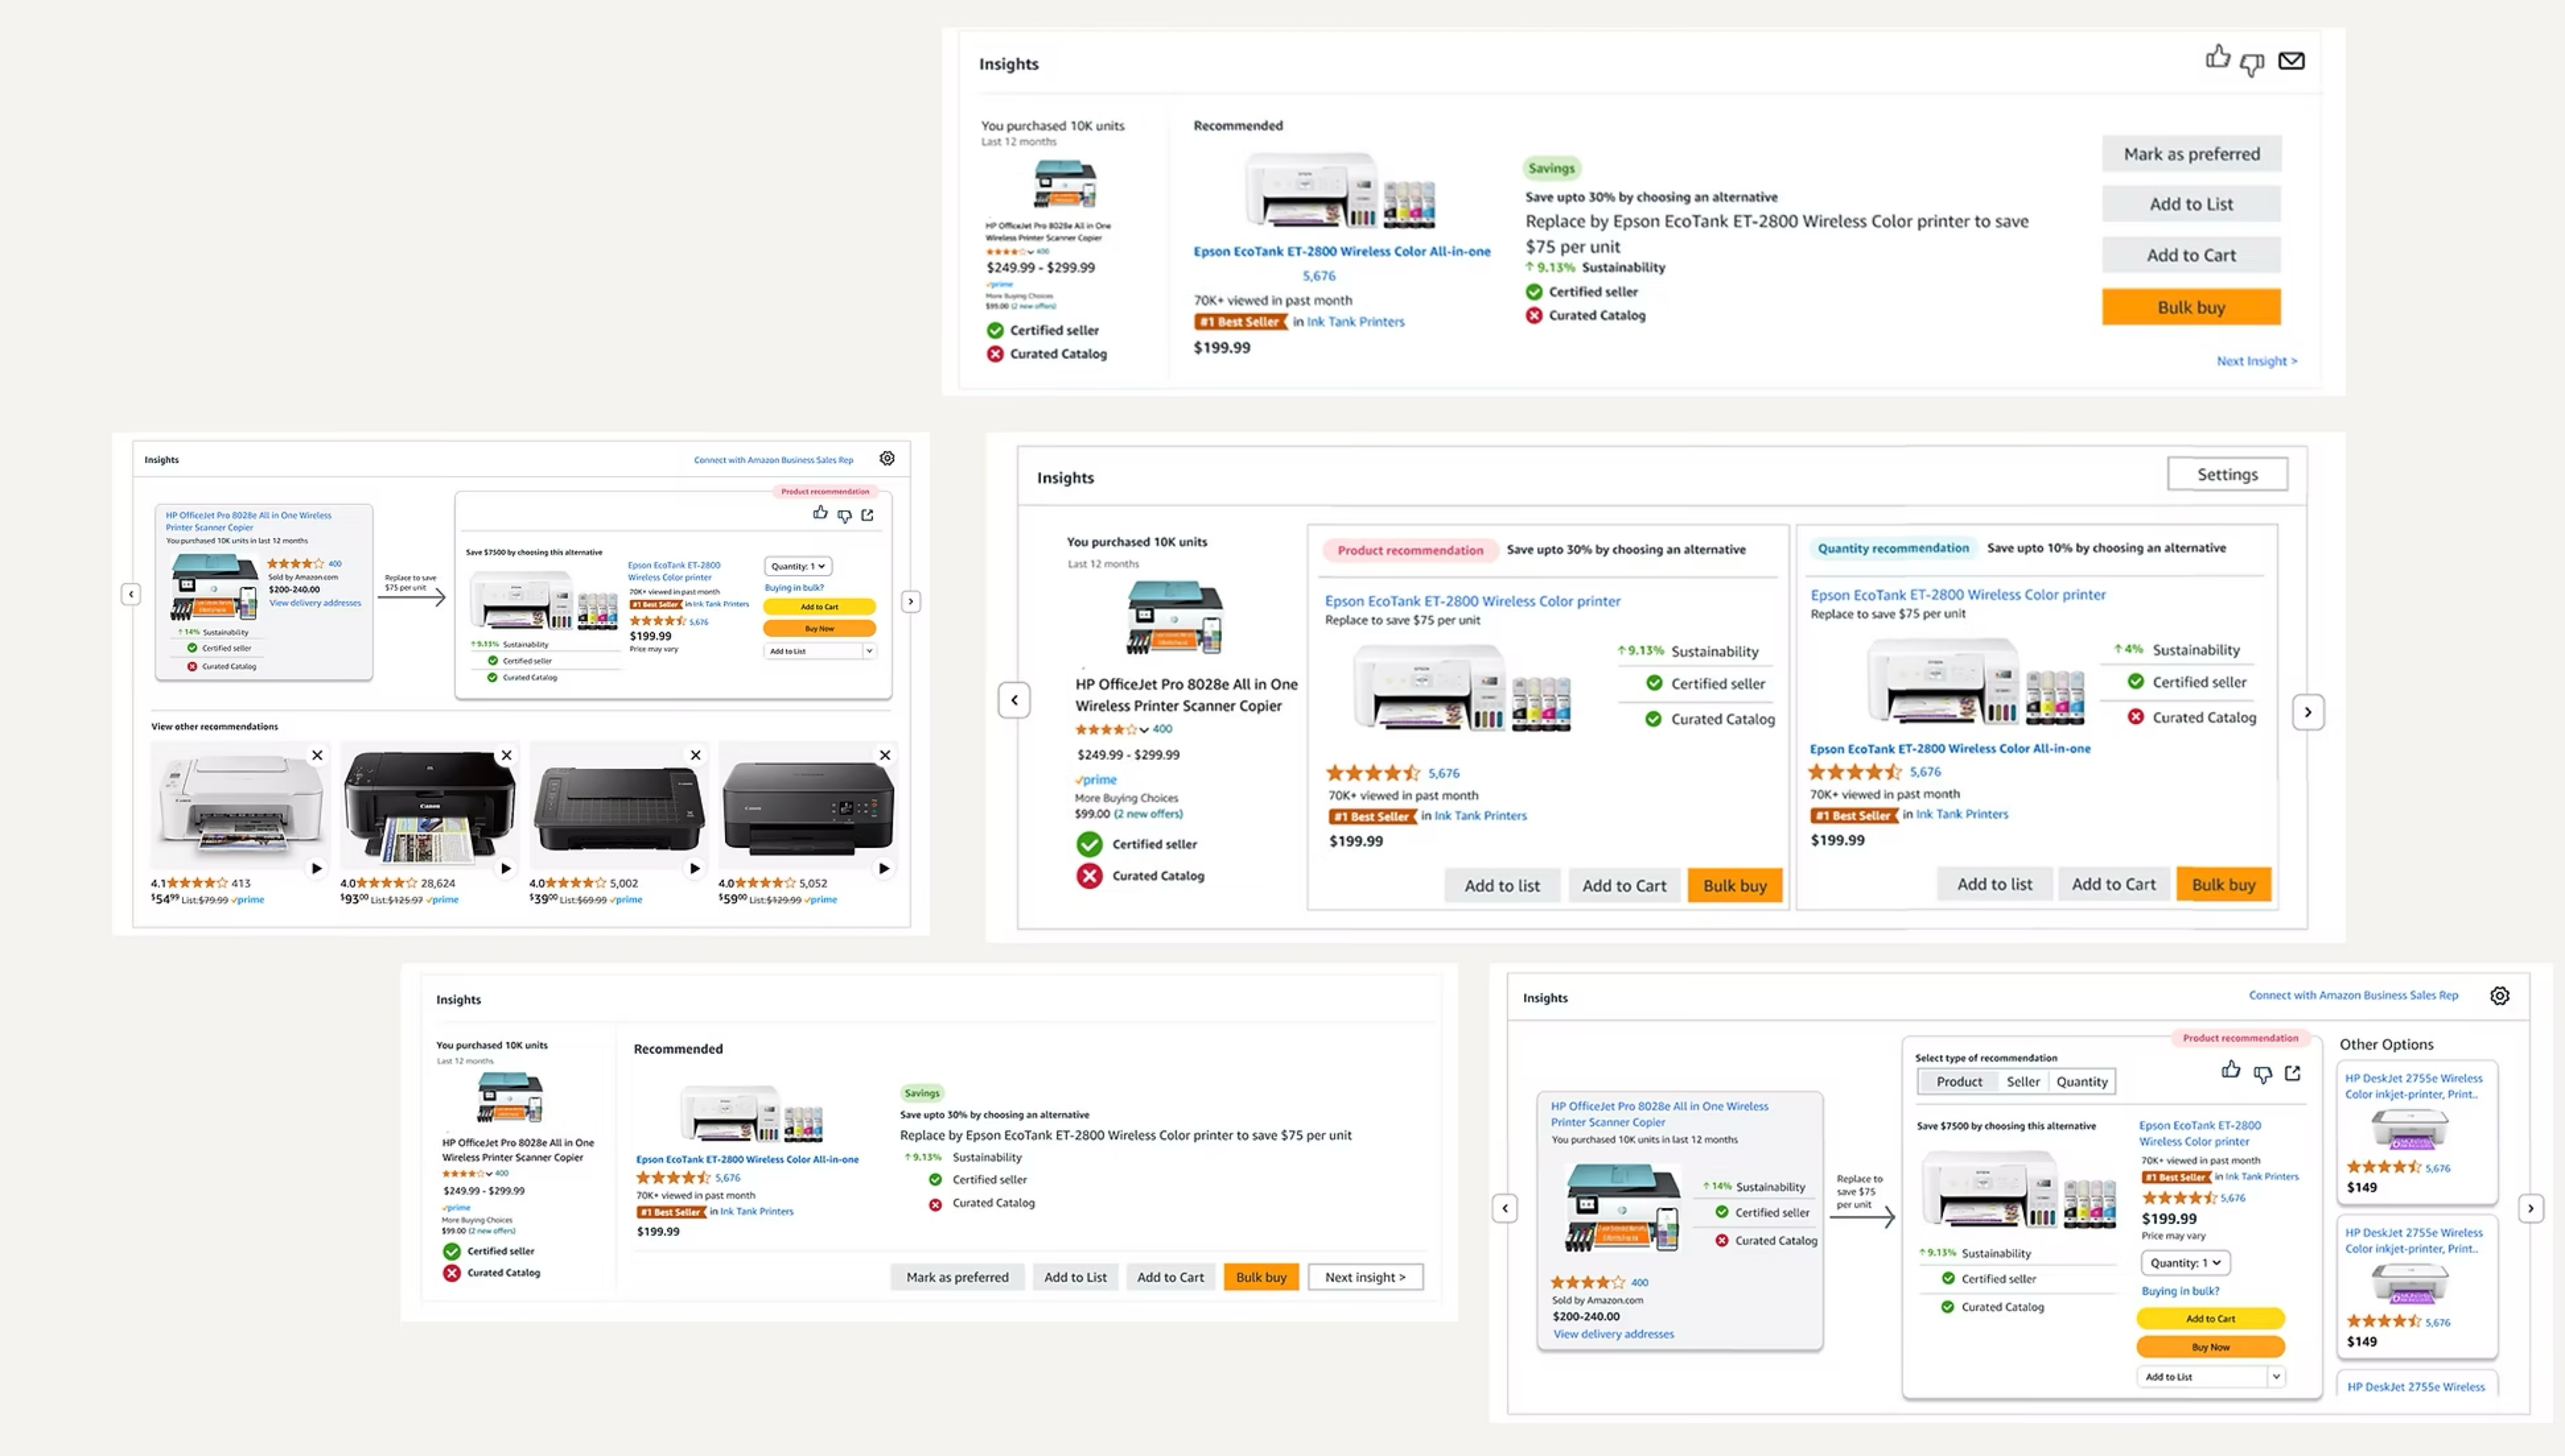This screenshot has width=2565, height=1456.
Task: Click Mark as preferred in bottom-left Insights panel
Action: pyautogui.click(x=957, y=1277)
